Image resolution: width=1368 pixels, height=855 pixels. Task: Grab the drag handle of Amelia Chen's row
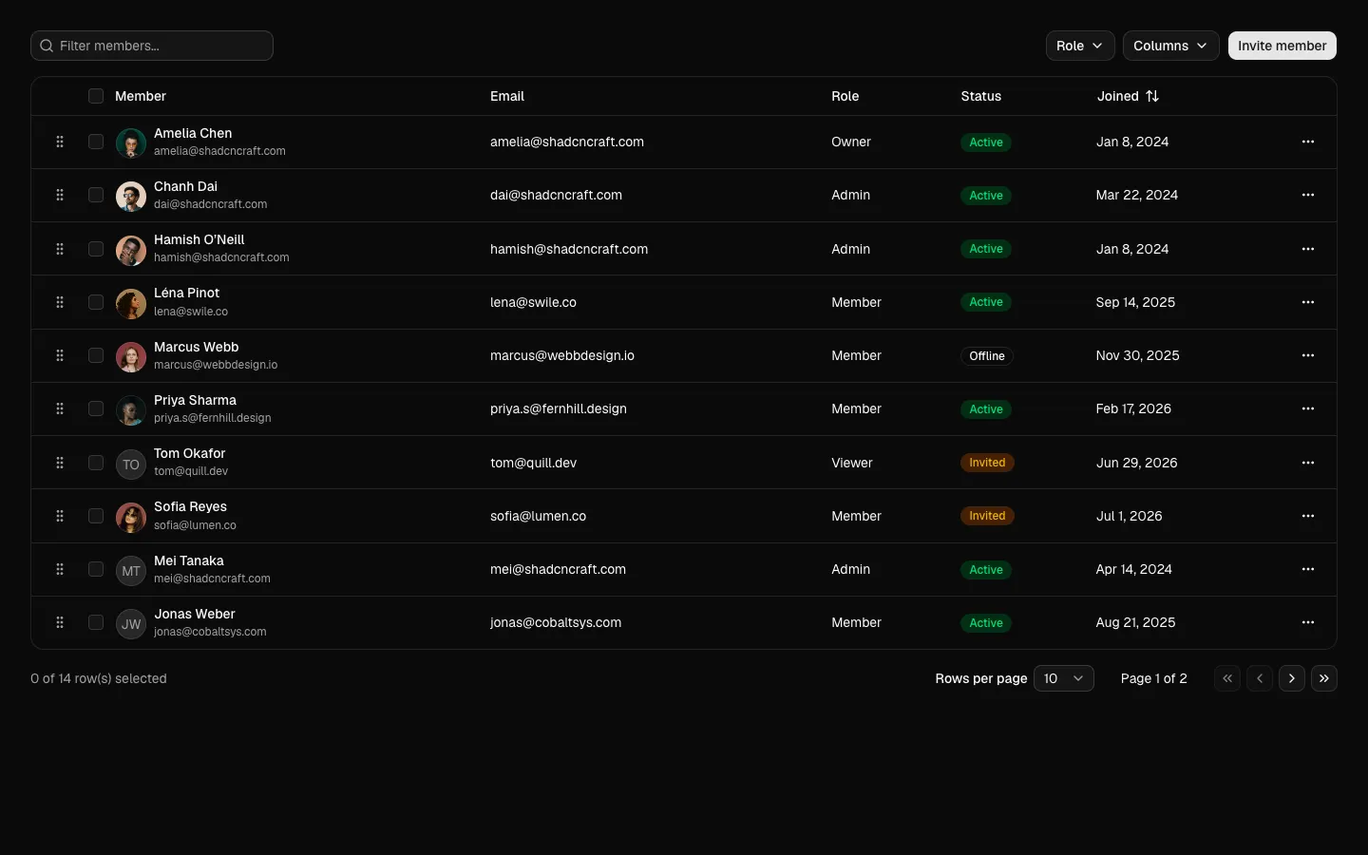pos(60,142)
